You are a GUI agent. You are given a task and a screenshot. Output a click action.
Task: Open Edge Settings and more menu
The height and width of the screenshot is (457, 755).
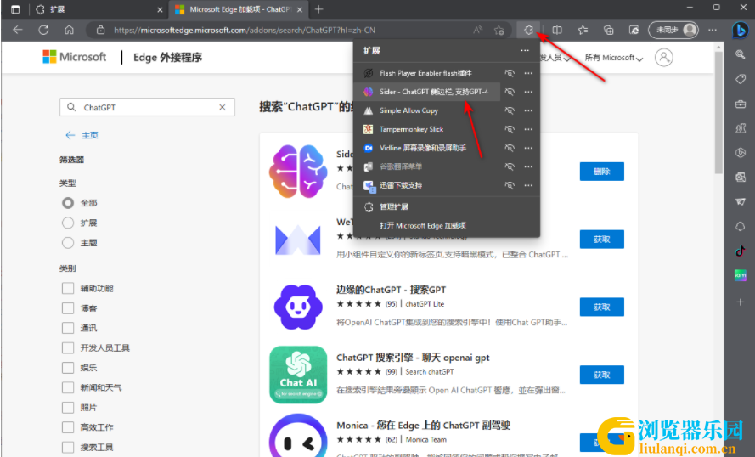pyautogui.click(x=713, y=30)
